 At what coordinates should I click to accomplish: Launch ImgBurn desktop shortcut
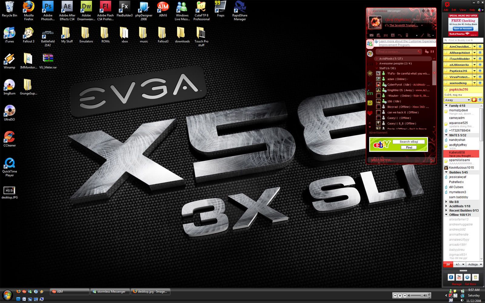tap(9, 87)
